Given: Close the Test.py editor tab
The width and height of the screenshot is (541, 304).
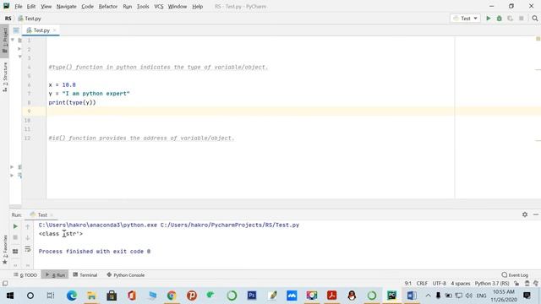Looking at the screenshot, I should 54,30.
